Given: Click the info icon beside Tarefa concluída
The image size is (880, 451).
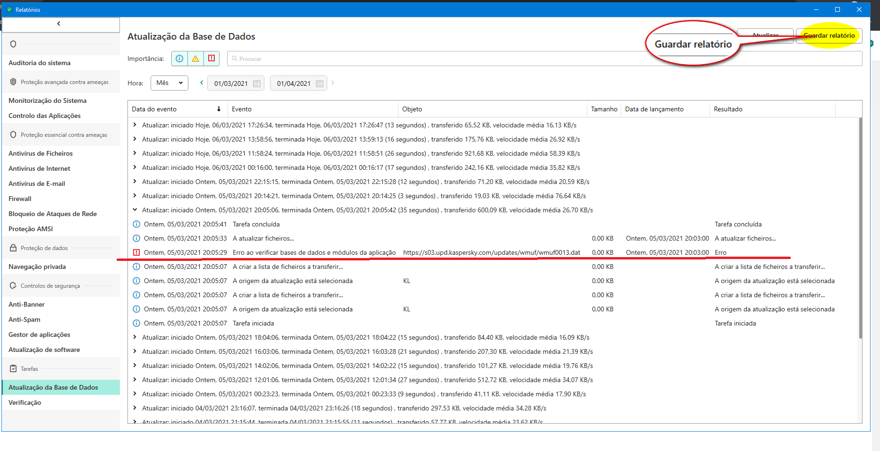Looking at the screenshot, I should 136,224.
